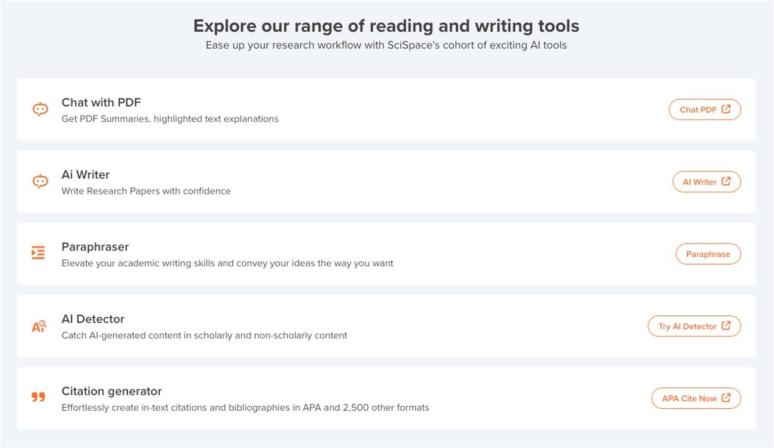The width and height of the screenshot is (774, 448).
Task: Click the Ai Writer chat bubble icon
Action: point(40,182)
